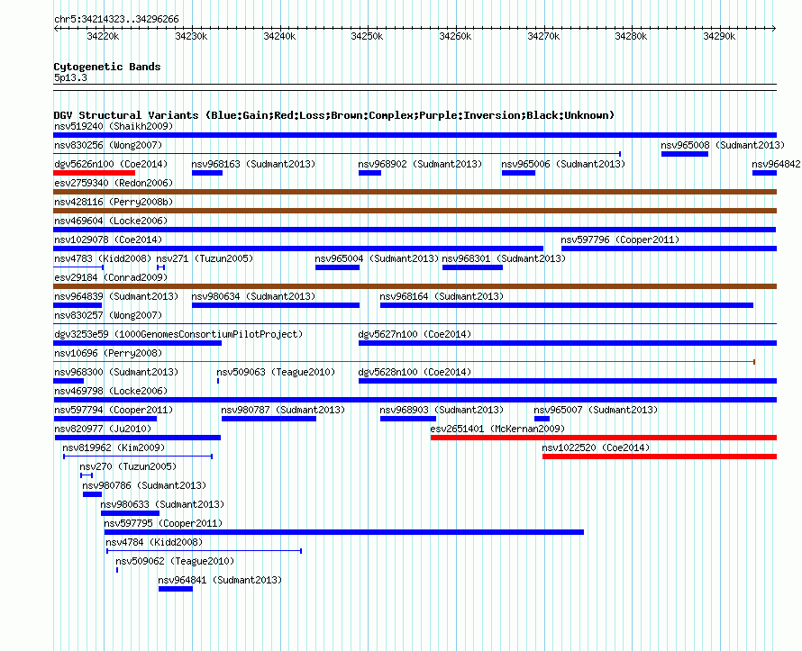This screenshot has height=651, width=802.
Task: Click the blue bar under nsv964841
Action: 176,589
